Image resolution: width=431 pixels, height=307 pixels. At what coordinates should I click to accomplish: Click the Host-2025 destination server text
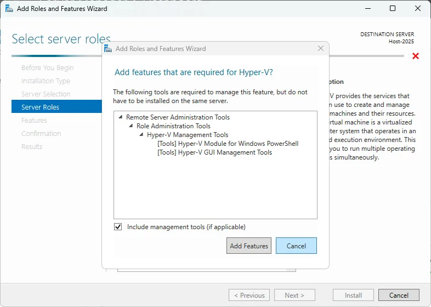tap(401, 42)
